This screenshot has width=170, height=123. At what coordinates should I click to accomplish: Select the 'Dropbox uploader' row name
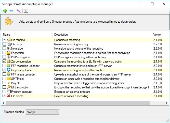(22, 70)
